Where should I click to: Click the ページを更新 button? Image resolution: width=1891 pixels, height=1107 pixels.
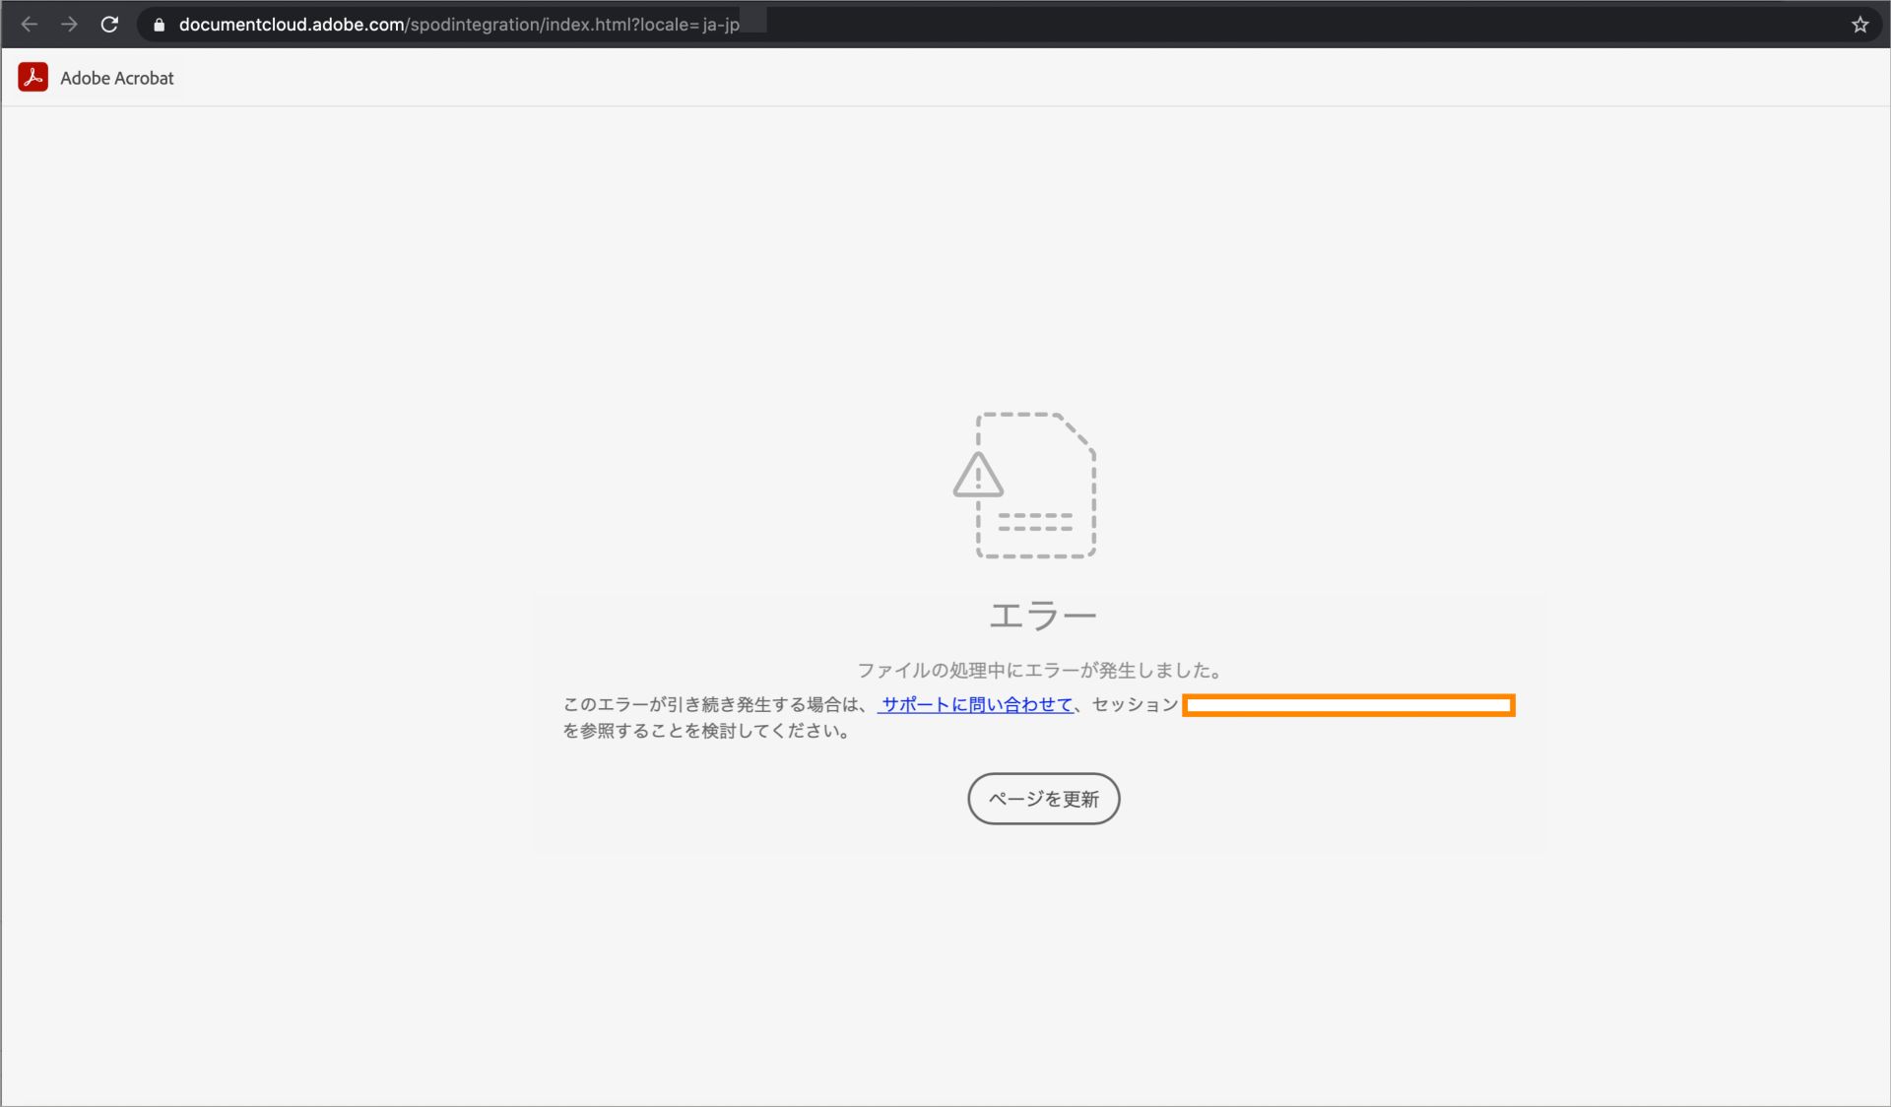(1044, 799)
